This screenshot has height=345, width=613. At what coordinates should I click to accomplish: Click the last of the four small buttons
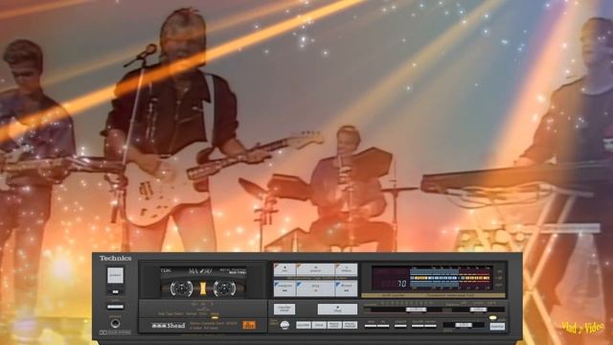click(350, 325)
